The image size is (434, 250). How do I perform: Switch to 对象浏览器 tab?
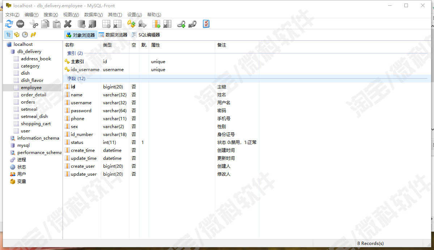coord(80,35)
